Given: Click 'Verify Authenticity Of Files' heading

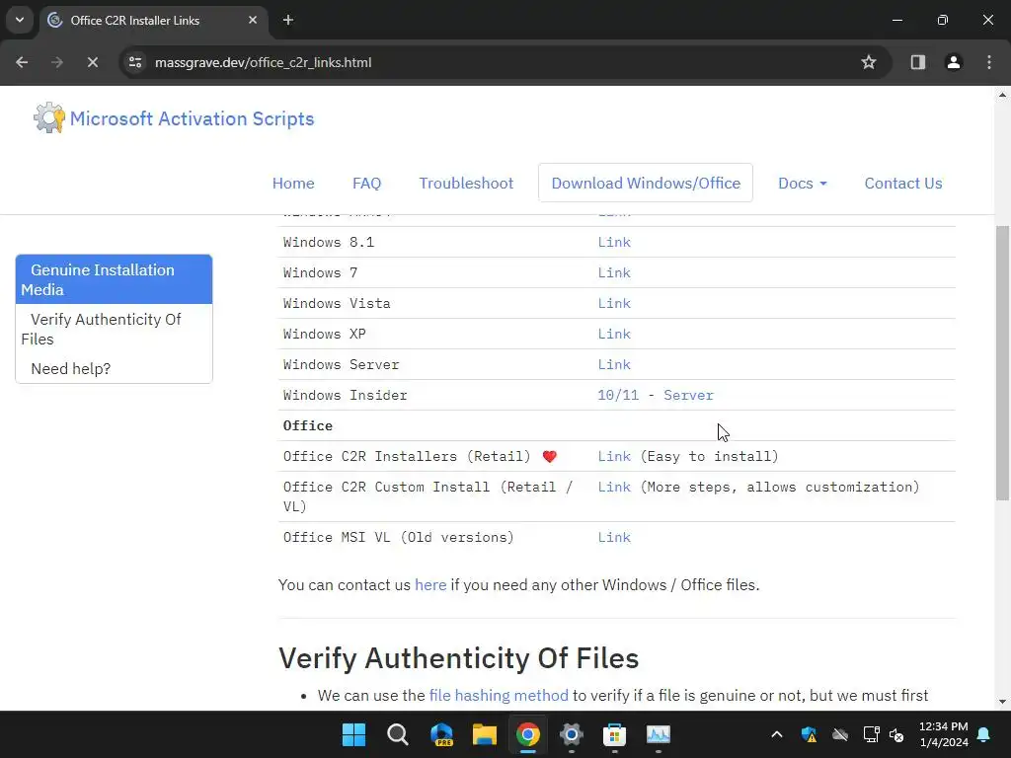Looking at the screenshot, I should click(x=458, y=658).
